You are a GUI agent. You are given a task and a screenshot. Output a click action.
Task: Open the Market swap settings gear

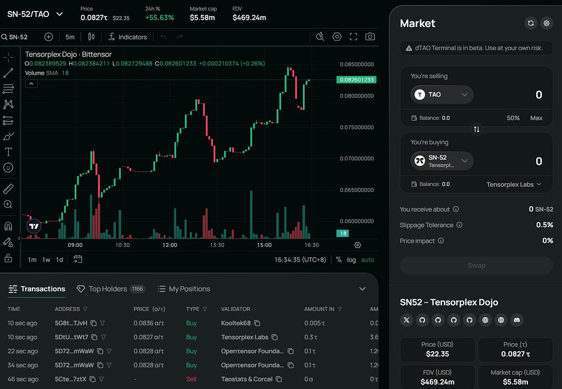(547, 23)
